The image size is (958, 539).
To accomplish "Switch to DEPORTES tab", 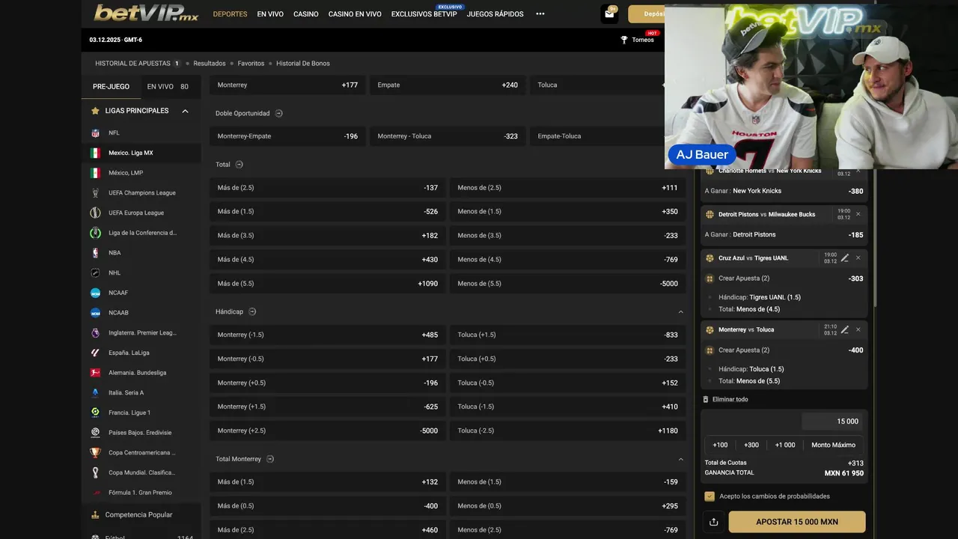I will tap(230, 14).
